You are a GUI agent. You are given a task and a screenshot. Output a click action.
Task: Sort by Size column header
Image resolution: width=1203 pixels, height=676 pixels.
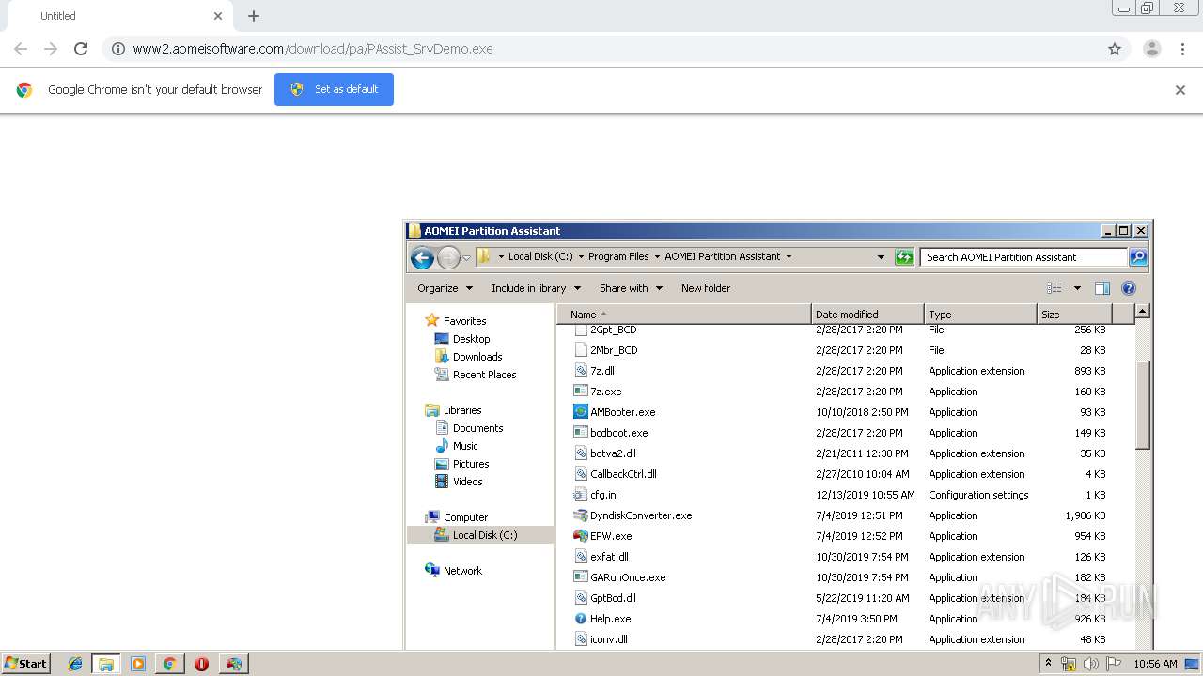pyautogui.click(x=1074, y=315)
